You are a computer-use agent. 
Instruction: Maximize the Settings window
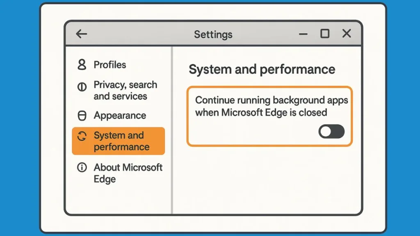pyautogui.click(x=325, y=34)
